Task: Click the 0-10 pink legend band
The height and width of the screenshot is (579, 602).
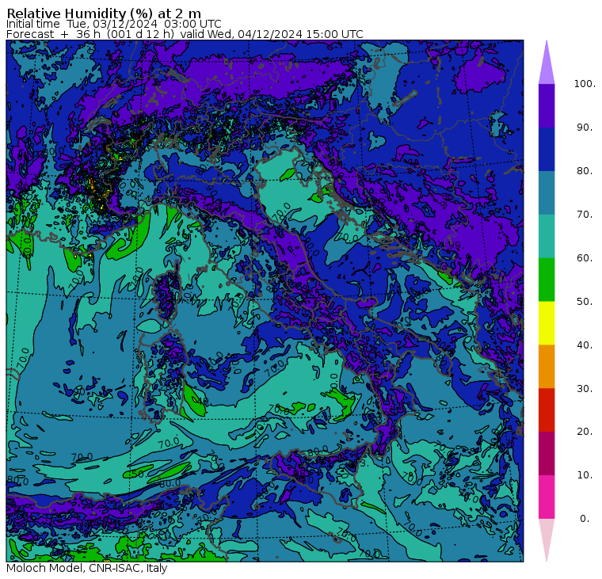Action: pos(547,497)
